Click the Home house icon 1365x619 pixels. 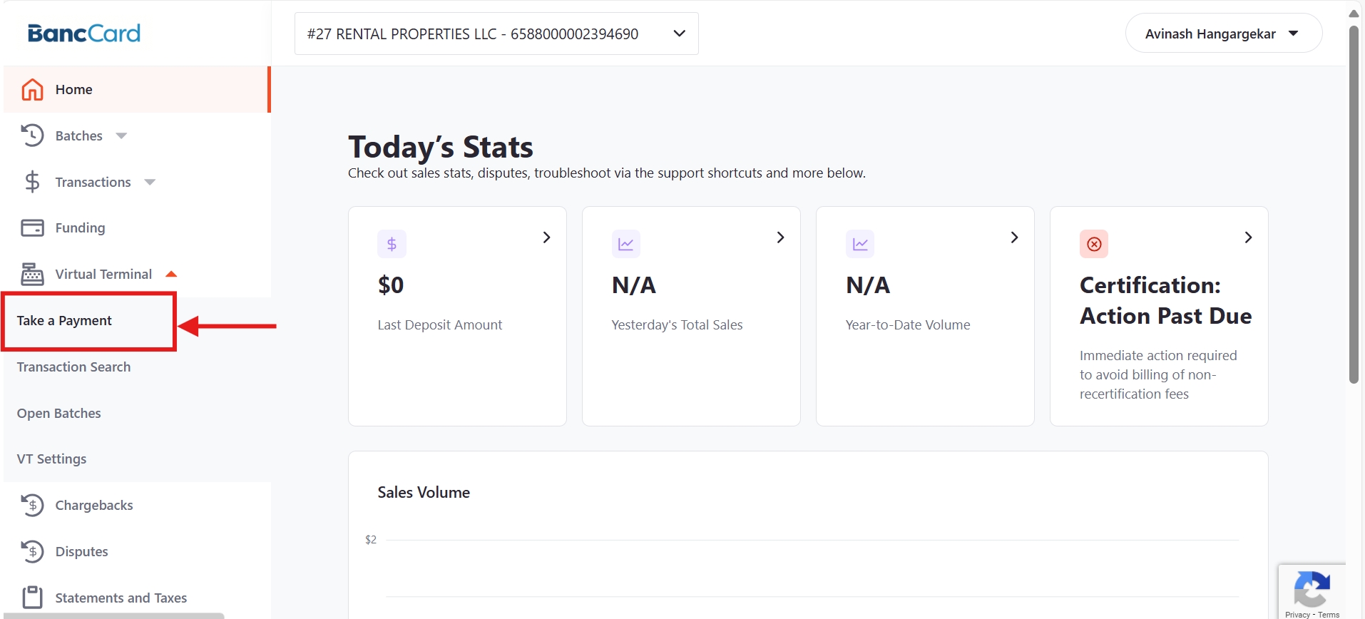click(32, 90)
